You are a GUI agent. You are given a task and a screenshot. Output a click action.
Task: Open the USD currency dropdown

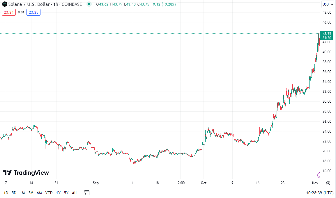click(328, 4)
